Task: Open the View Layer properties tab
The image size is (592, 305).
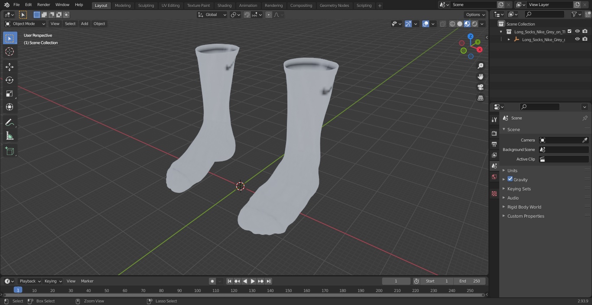Action: [494, 155]
